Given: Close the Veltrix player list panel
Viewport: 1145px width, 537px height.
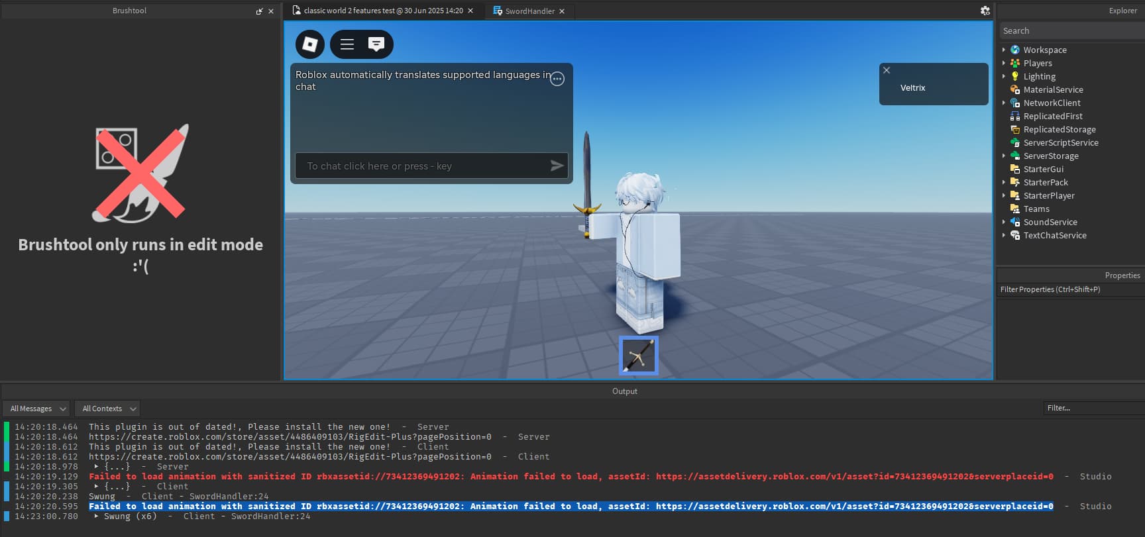Looking at the screenshot, I should pyautogui.click(x=887, y=70).
